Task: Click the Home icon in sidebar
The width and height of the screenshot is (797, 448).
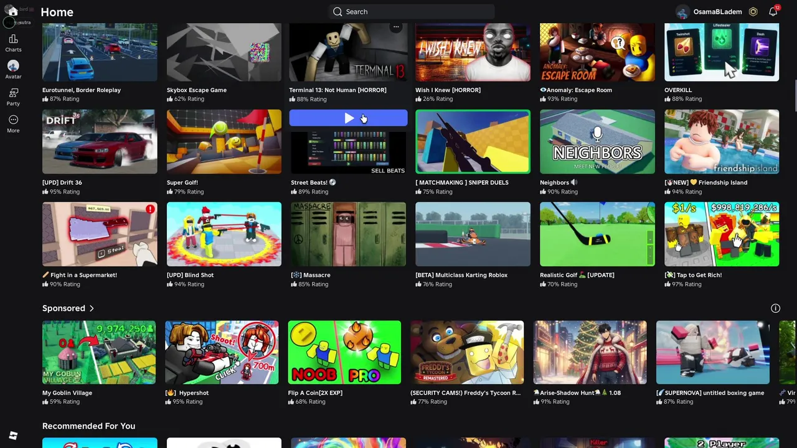Action: pyautogui.click(x=13, y=12)
